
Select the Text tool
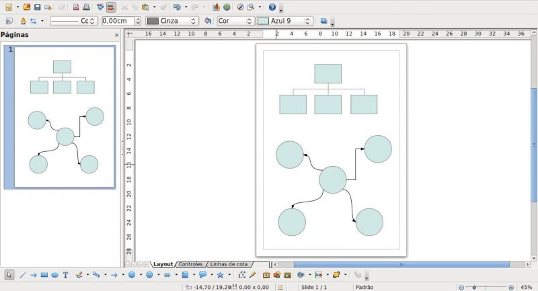click(65, 275)
